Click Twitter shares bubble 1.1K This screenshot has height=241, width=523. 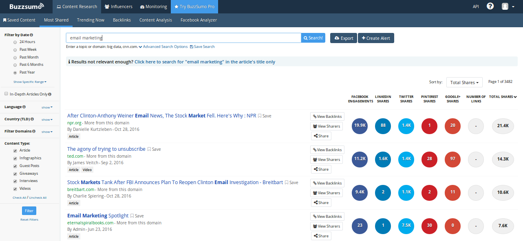406,193
